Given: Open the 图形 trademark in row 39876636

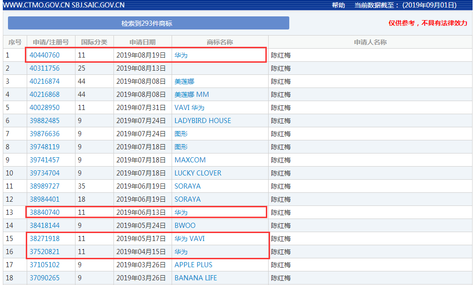Looking at the screenshot, I should point(181,133).
